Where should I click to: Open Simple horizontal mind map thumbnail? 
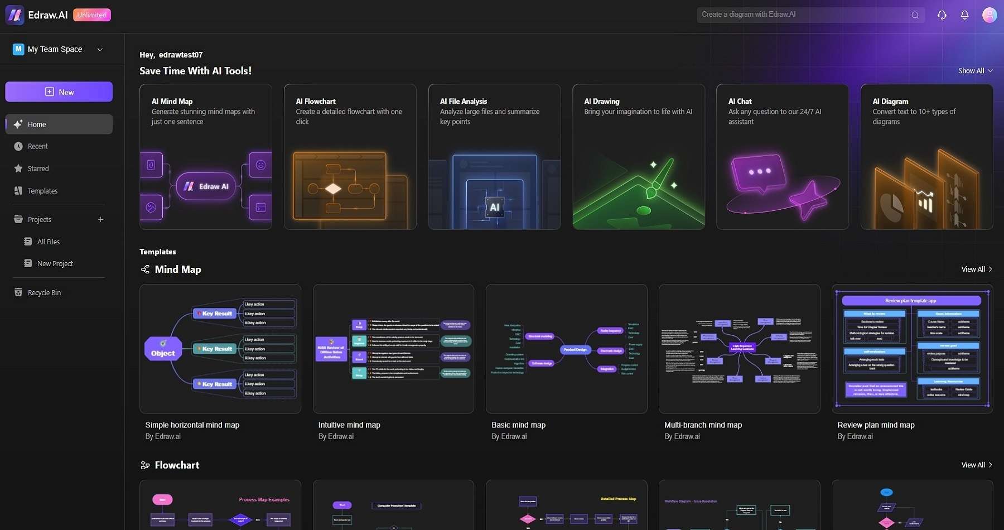coord(220,349)
